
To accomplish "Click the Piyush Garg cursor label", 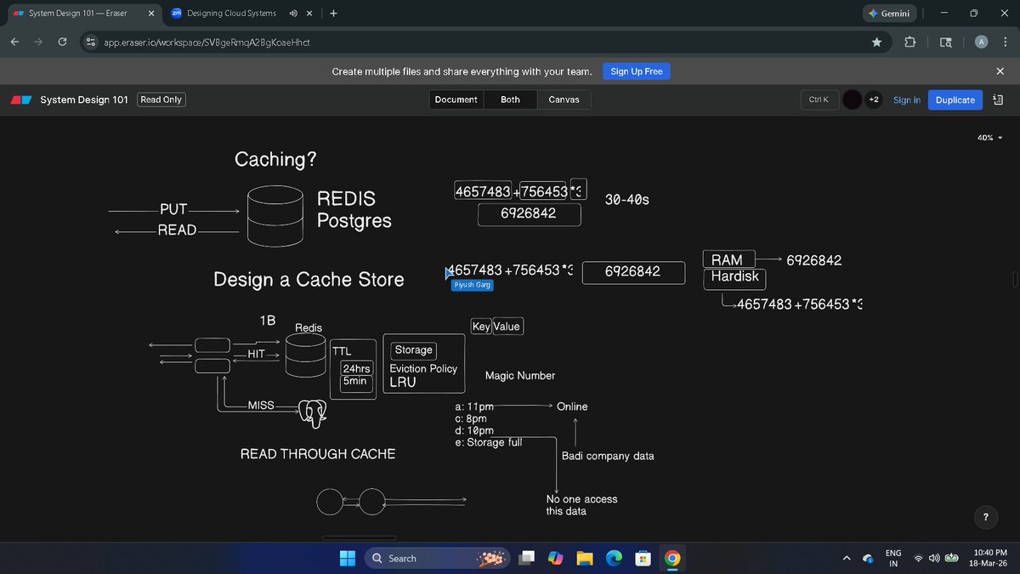I will 472,286.
